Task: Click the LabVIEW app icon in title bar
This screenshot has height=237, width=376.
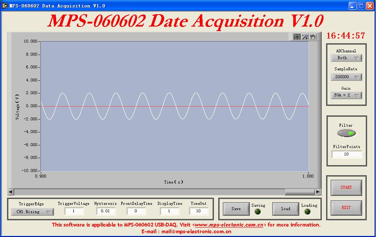Action: click(4, 6)
